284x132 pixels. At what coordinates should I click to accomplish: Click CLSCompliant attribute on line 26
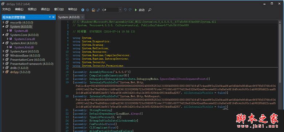(x=98, y=128)
